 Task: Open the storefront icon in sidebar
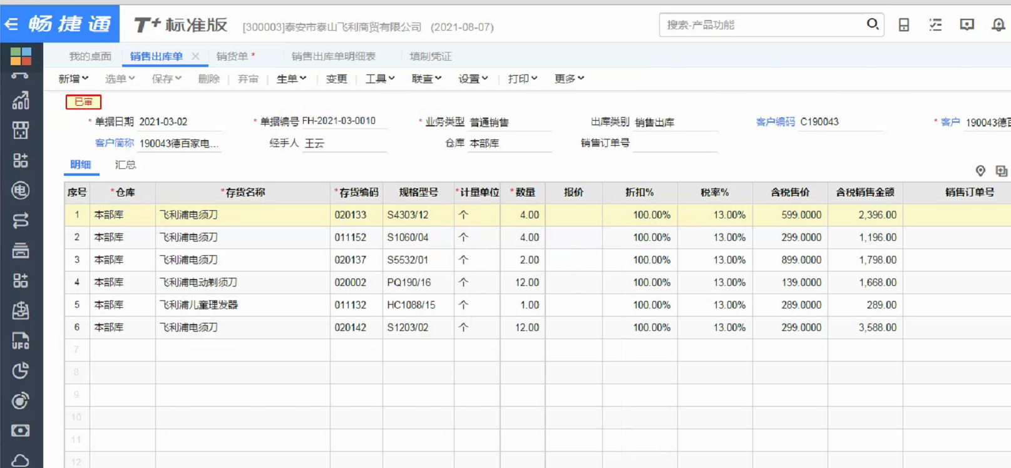(21, 131)
